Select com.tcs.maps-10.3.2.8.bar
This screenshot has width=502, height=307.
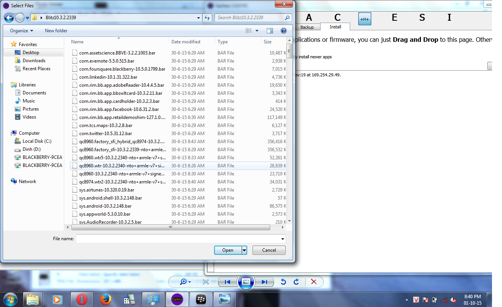(106, 125)
